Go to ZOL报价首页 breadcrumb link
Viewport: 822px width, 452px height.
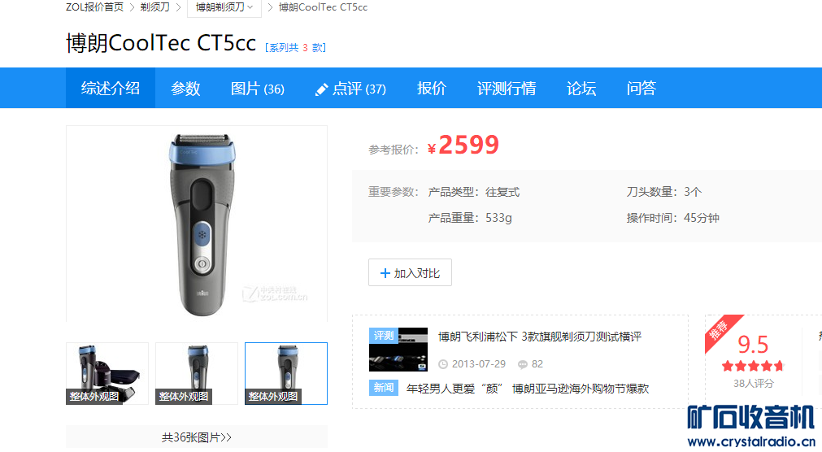click(x=95, y=7)
